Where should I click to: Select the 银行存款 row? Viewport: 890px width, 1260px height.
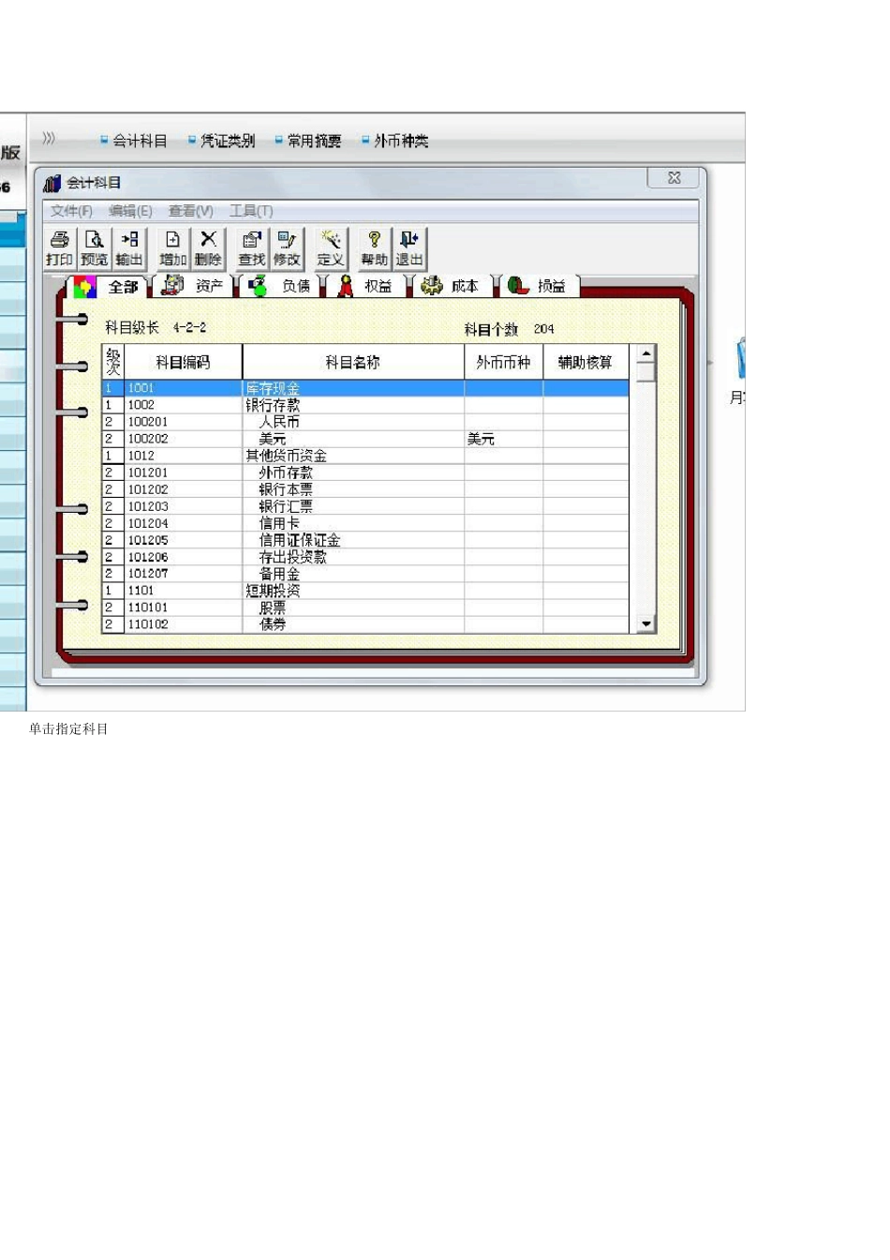pos(365,405)
